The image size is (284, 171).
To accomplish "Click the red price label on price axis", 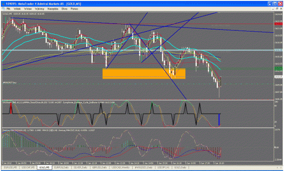I will point(279,24).
